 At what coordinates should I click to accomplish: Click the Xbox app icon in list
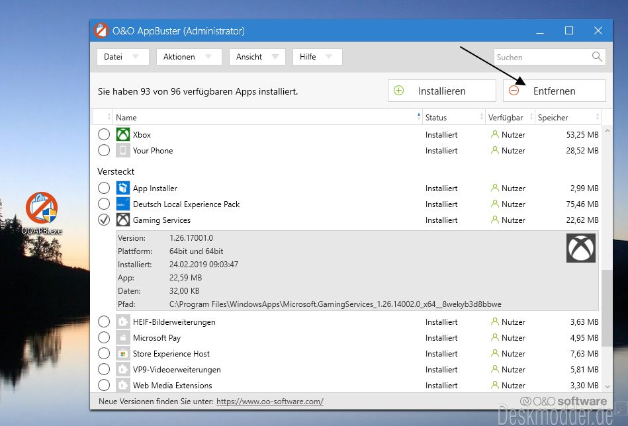[123, 134]
